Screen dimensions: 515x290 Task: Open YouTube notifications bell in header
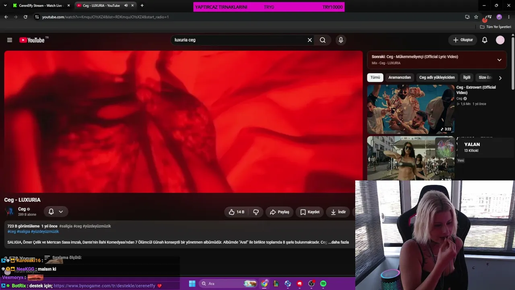click(485, 40)
